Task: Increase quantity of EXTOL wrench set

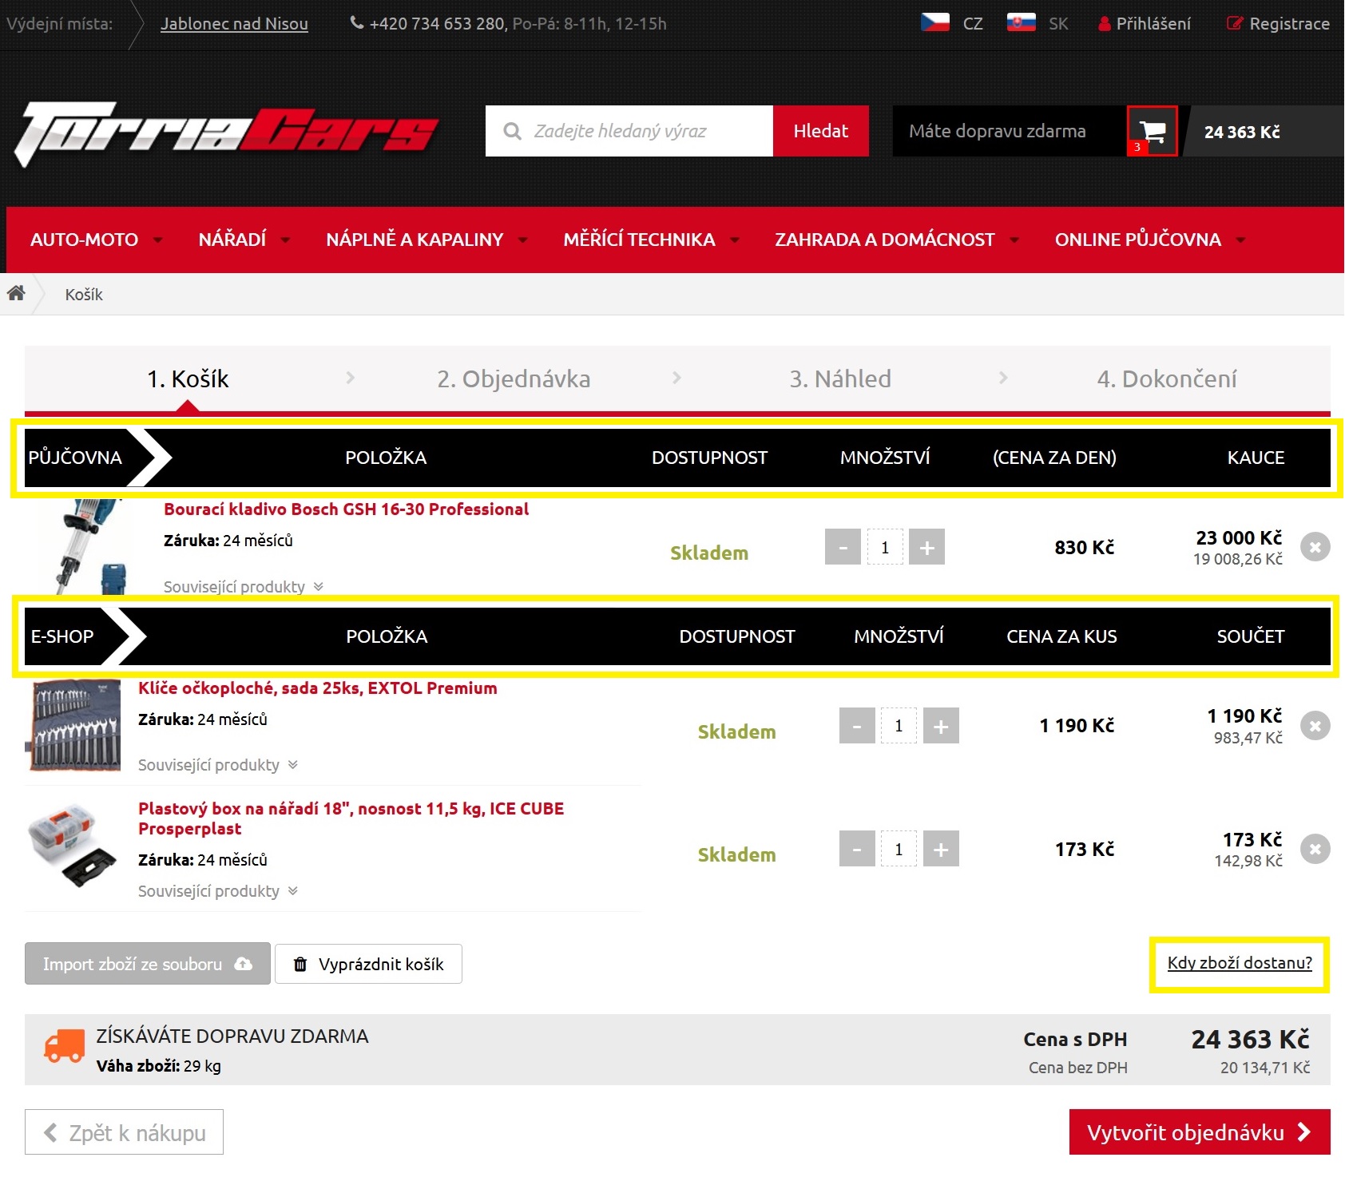Action: pyautogui.click(x=941, y=726)
